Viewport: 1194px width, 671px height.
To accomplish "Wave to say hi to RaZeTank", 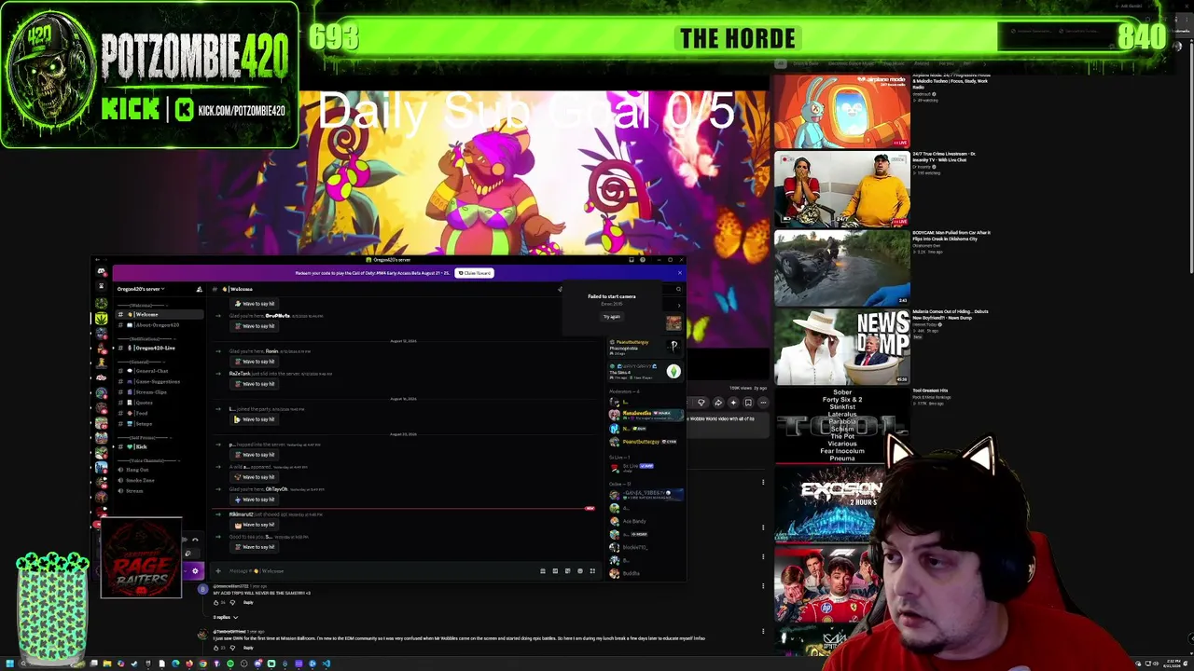I will click(255, 384).
